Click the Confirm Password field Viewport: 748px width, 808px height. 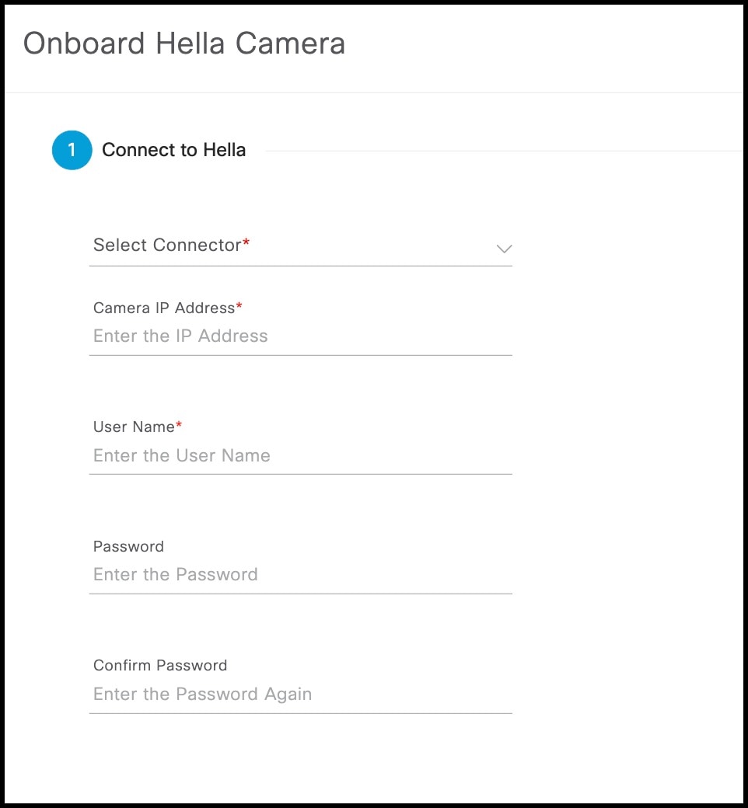click(302, 694)
